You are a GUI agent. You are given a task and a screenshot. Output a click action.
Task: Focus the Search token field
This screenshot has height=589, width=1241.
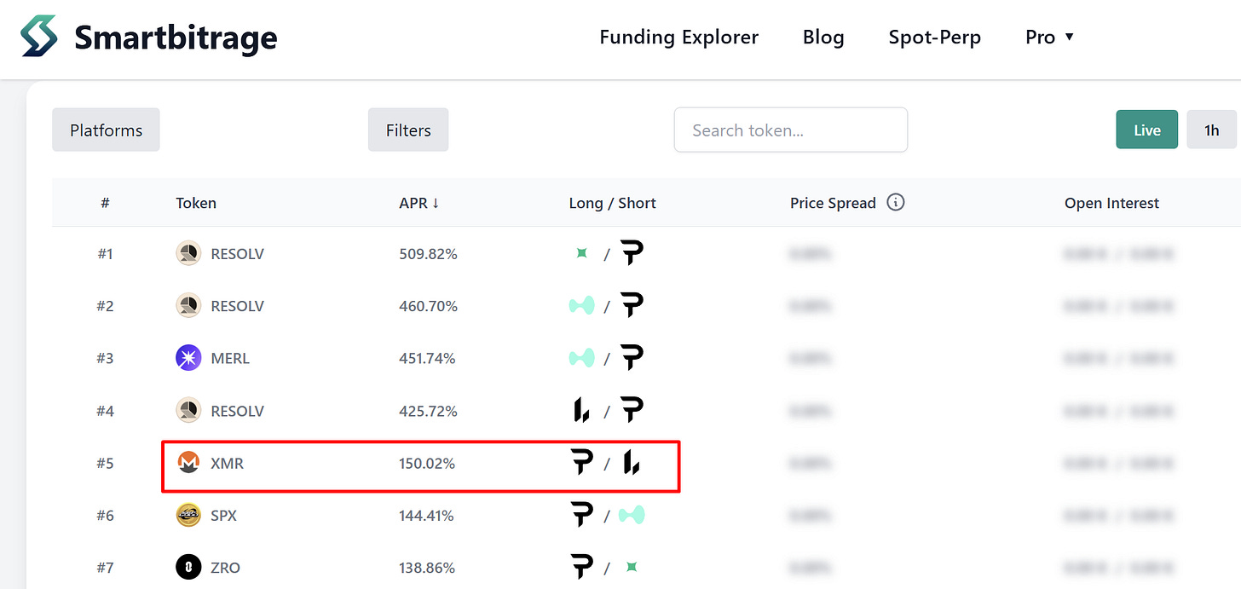pyautogui.click(x=790, y=130)
